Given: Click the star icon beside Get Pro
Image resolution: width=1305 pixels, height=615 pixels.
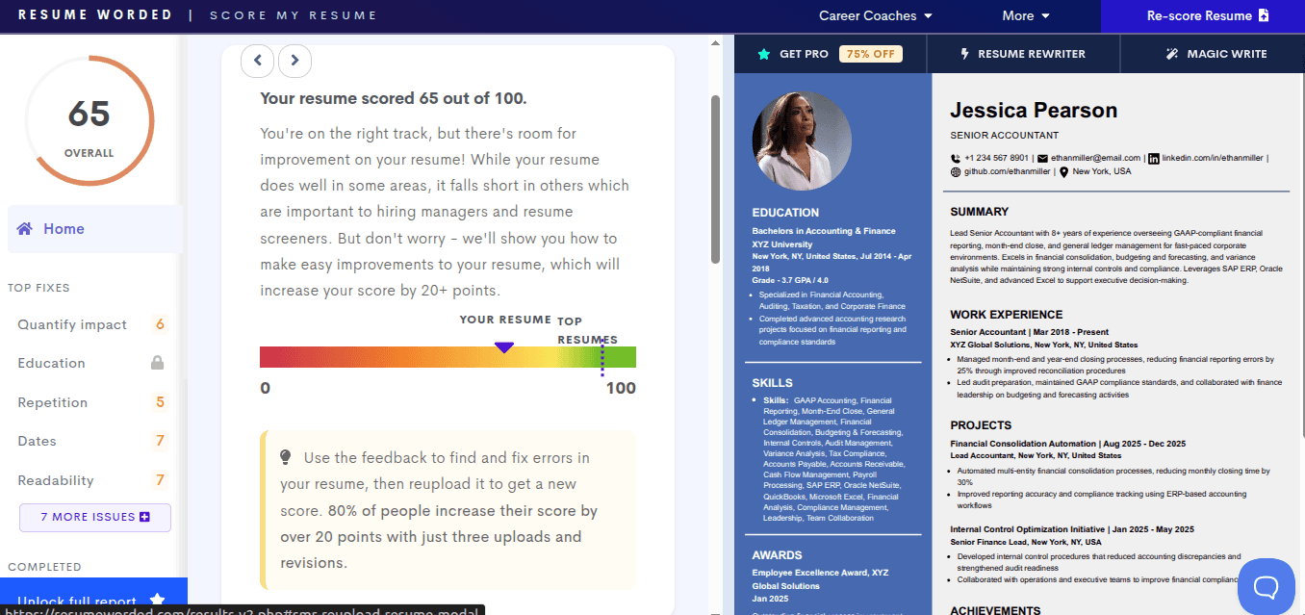Looking at the screenshot, I should (x=764, y=54).
